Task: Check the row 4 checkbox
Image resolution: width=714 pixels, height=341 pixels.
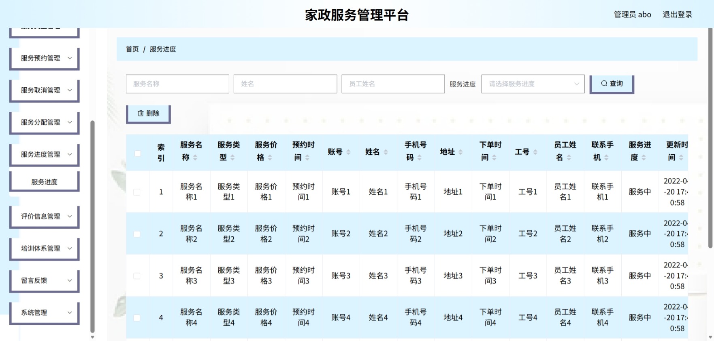Action: point(137,318)
